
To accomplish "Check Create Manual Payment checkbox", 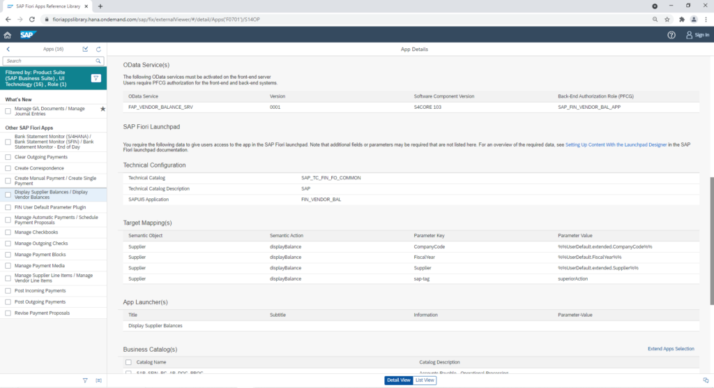I will point(8,181).
